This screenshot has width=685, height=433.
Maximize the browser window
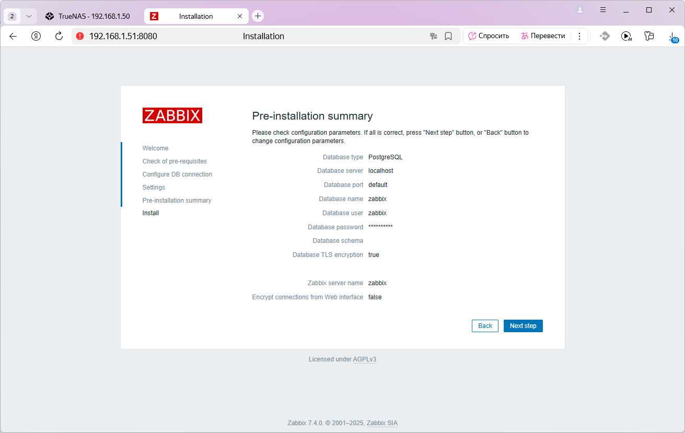click(x=649, y=10)
